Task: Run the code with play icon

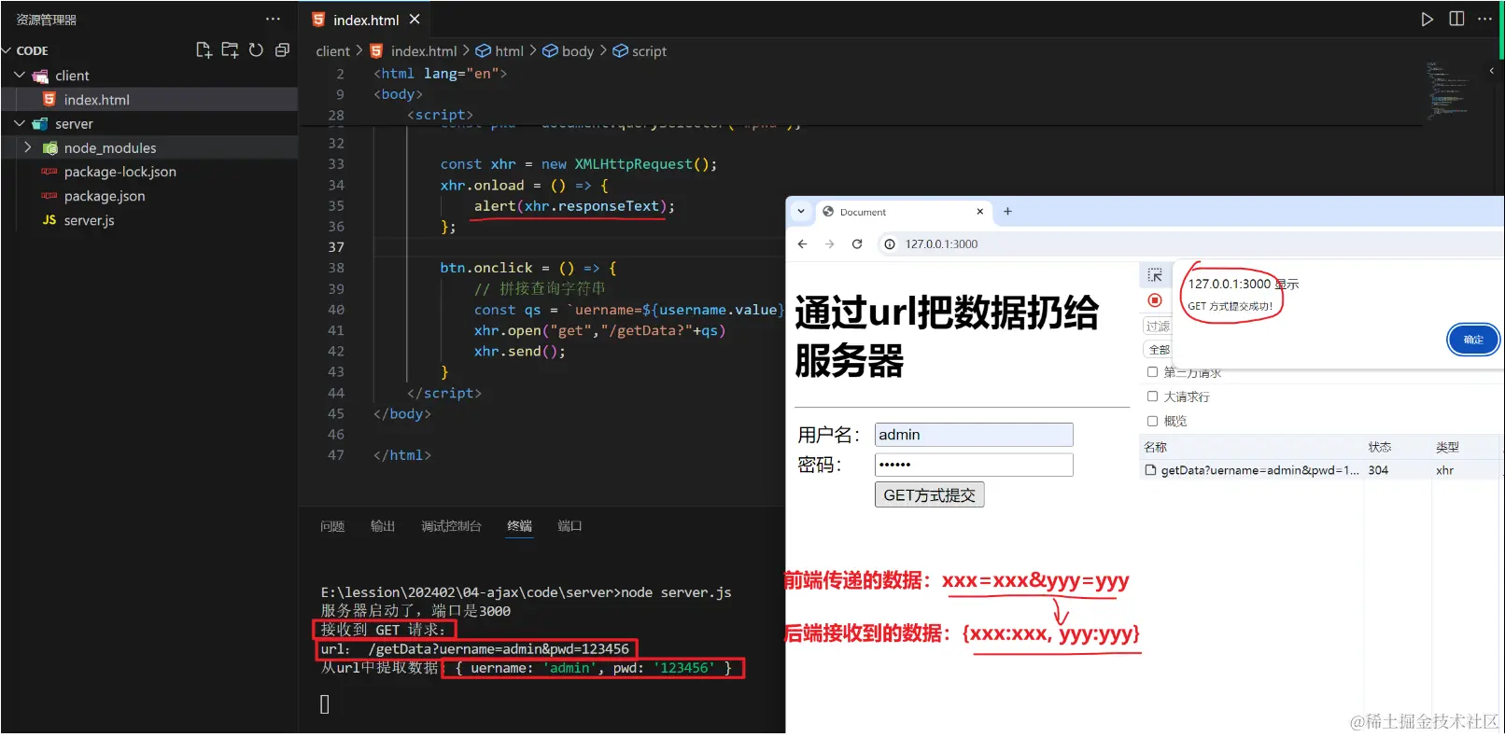Action: click(x=1427, y=19)
